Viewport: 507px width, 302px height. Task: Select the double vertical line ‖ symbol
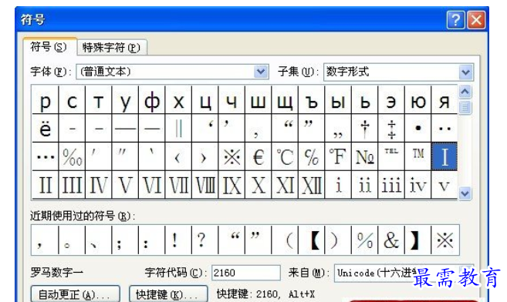click(x=178, y=129)
